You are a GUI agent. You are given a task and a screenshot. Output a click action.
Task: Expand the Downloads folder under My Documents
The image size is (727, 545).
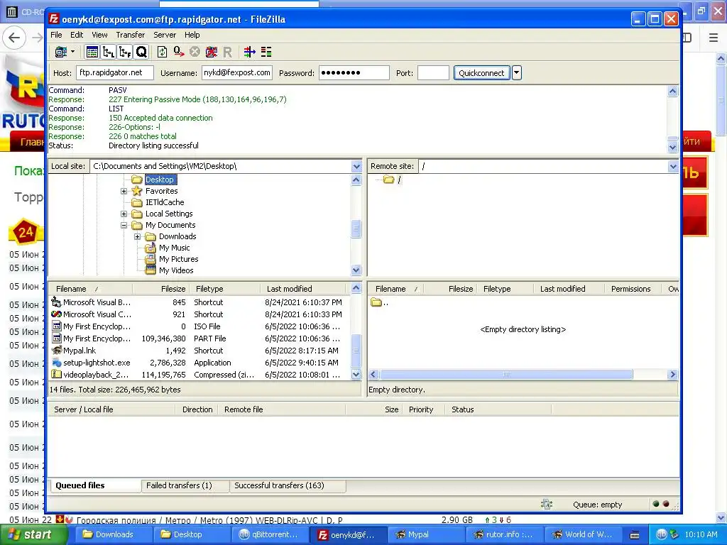137,236
